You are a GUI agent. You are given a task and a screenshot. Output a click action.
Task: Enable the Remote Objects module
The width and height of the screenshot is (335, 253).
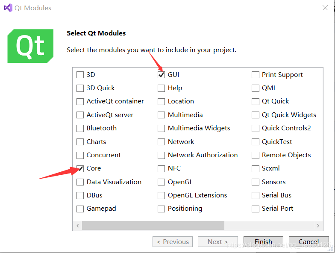coord(256,155)
